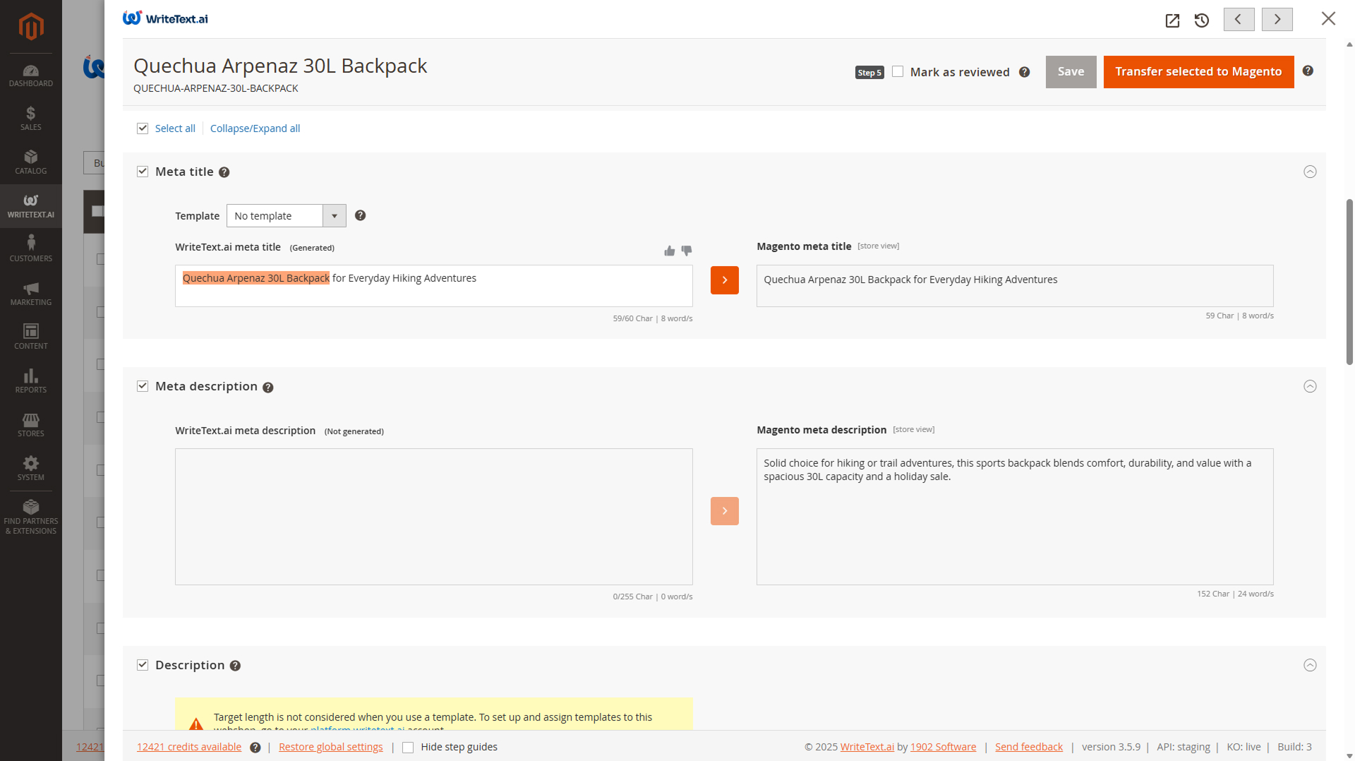Give thumbs down to generated meta title
This screenshot has height=761, width=1355.
[x=687, y=251]
